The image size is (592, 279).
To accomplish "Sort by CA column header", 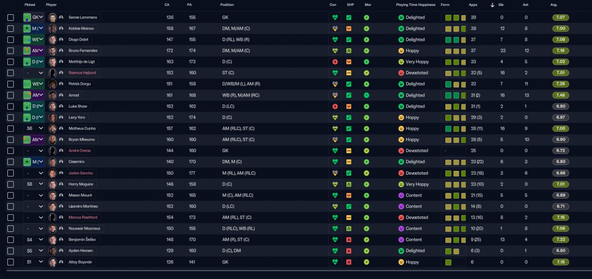I will (167, 5).
